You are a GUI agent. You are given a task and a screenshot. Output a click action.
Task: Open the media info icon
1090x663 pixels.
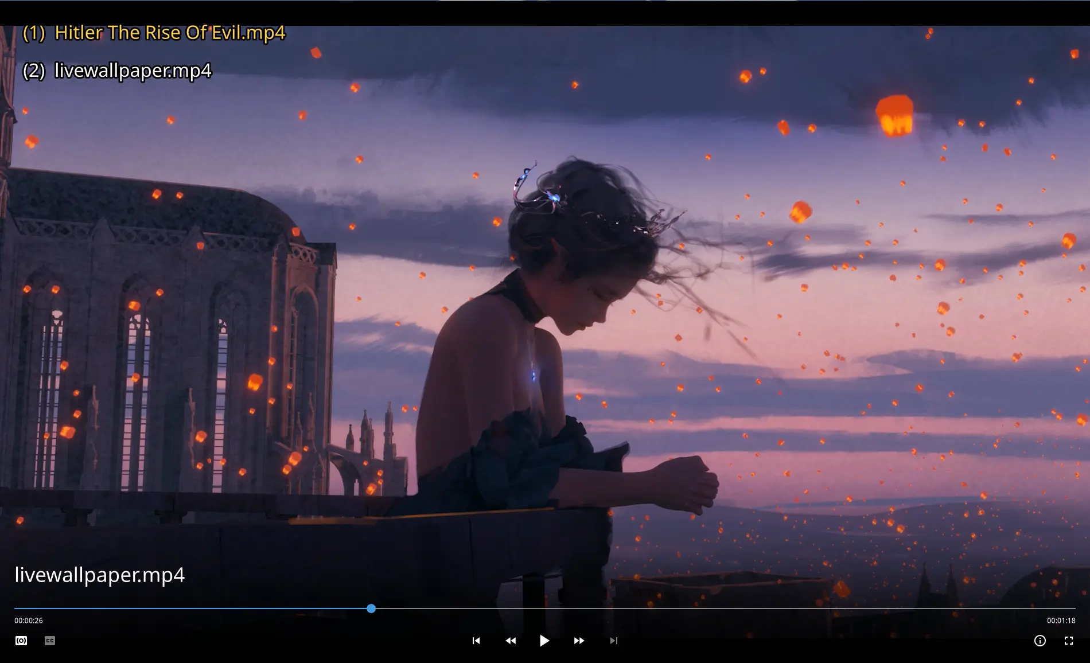1040,641
